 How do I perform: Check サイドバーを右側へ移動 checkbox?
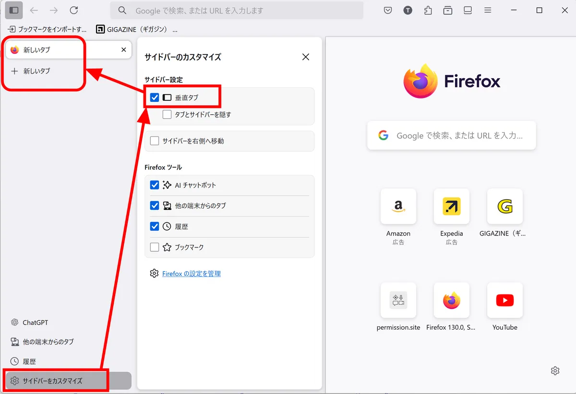pyautogui.click(x=155, y=141)
